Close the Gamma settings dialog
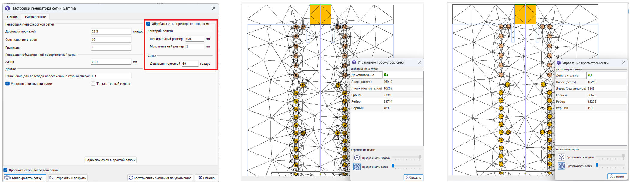This screenshot has height=183, width=631. click(214, 8)
